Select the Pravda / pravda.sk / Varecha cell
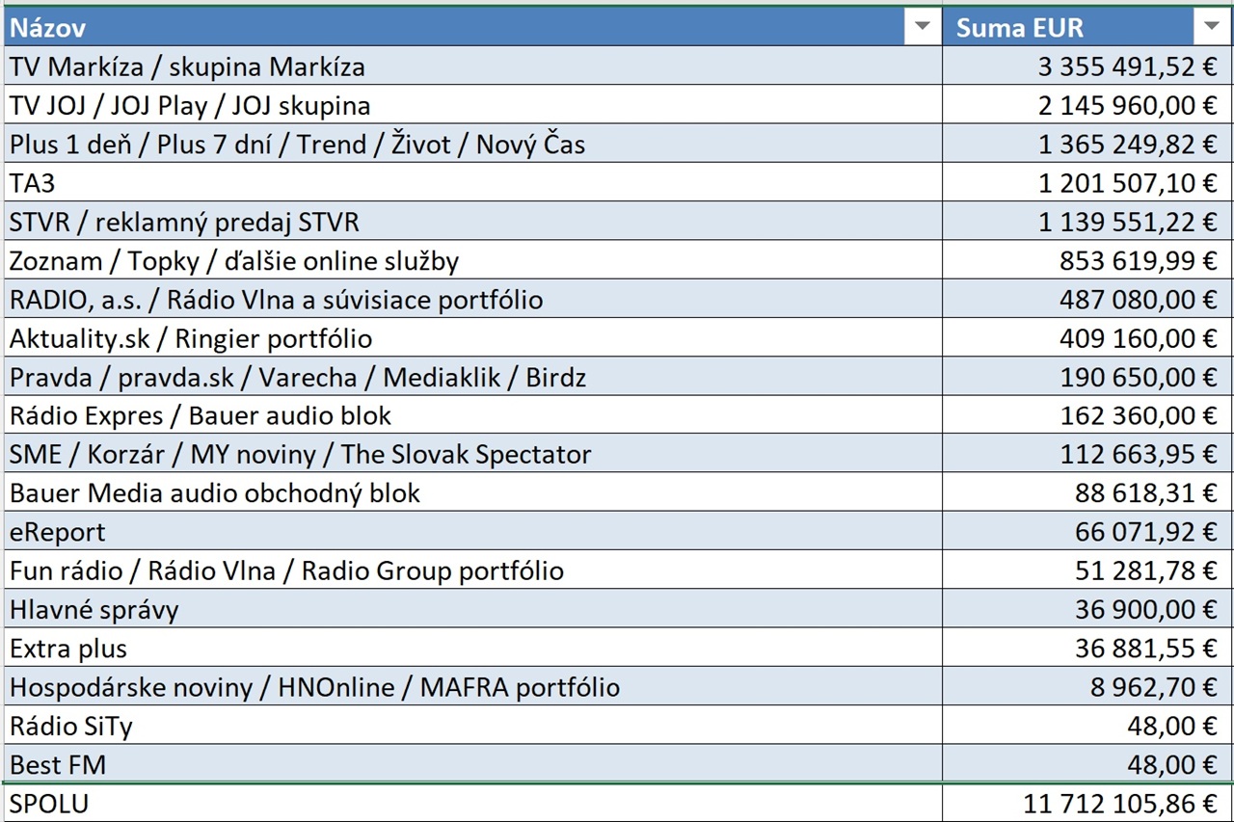 [x=470, y=376]
